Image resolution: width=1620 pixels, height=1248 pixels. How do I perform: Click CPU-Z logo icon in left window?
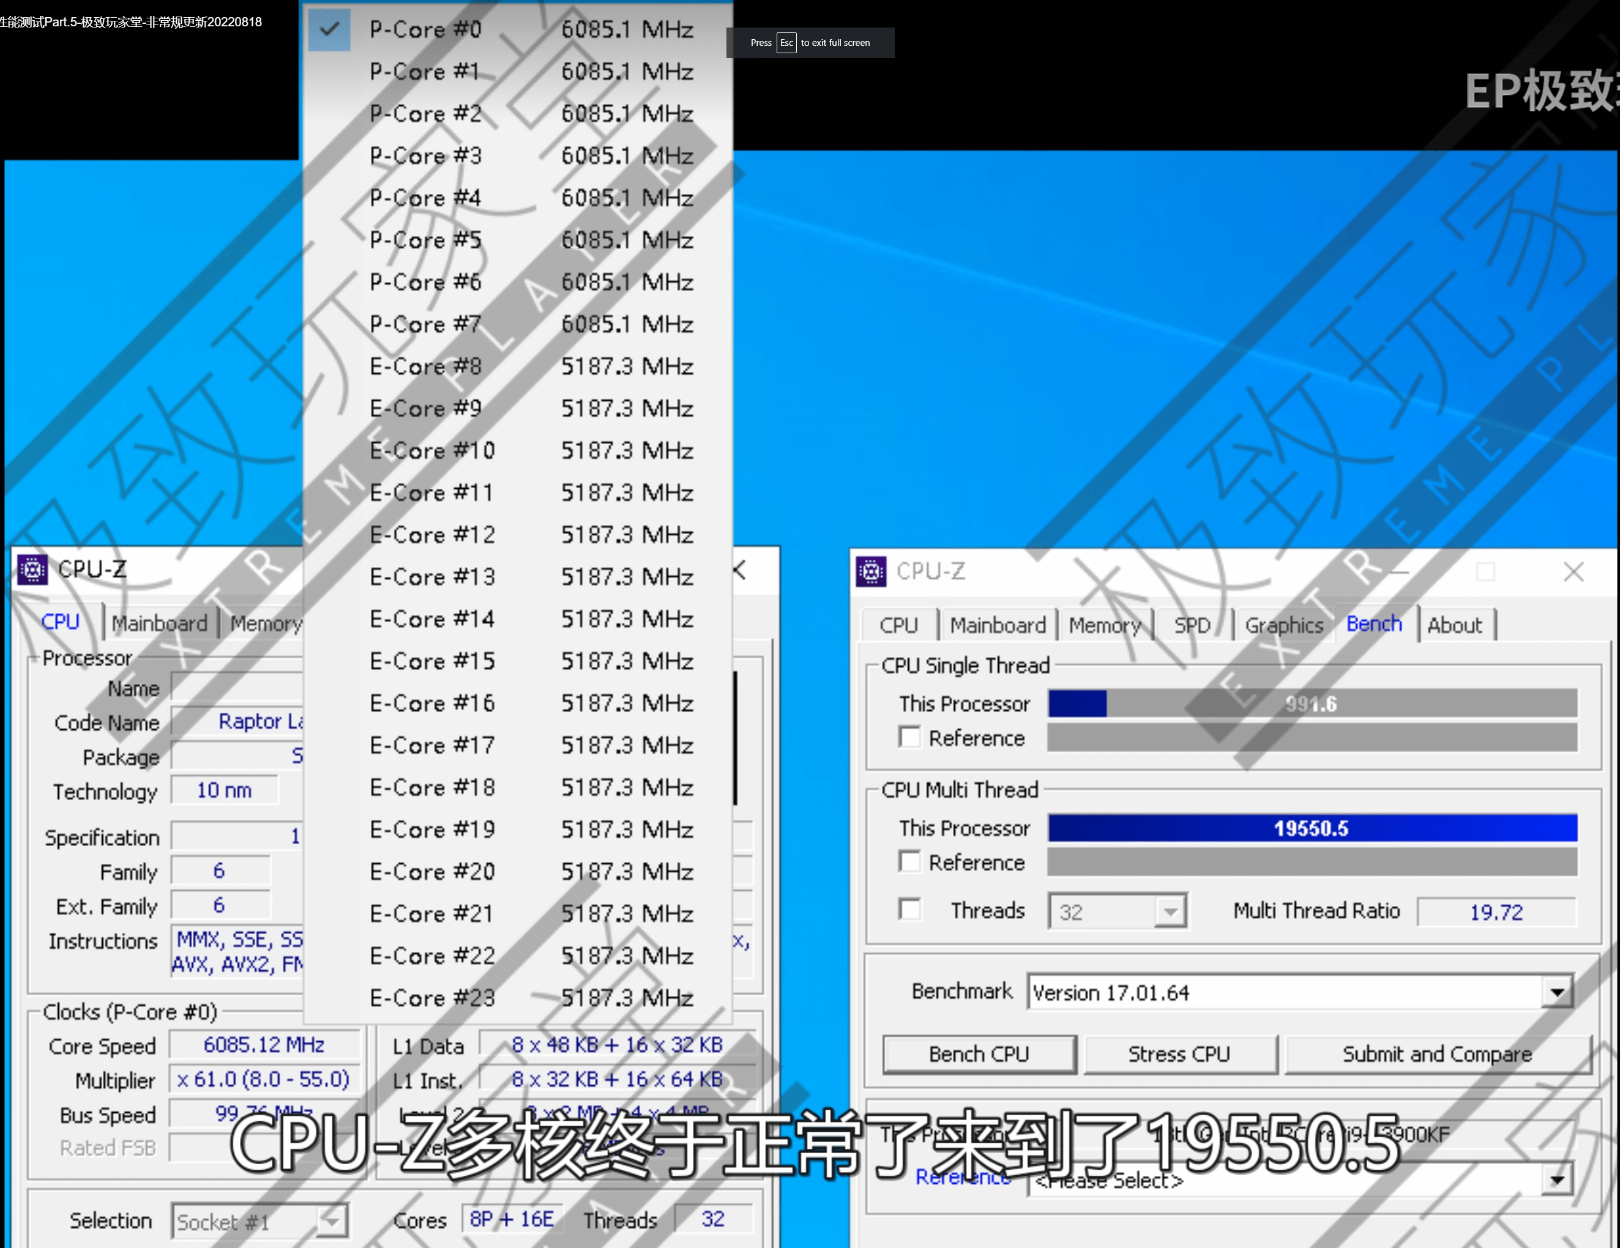[32, 570]
